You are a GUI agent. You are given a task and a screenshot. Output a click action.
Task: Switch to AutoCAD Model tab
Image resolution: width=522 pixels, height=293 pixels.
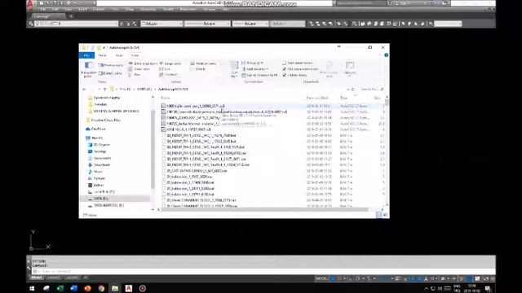[37, 278]
